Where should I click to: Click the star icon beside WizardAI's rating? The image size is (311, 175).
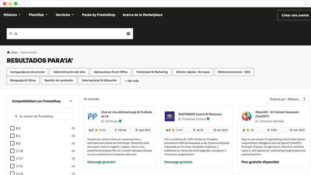248,130
